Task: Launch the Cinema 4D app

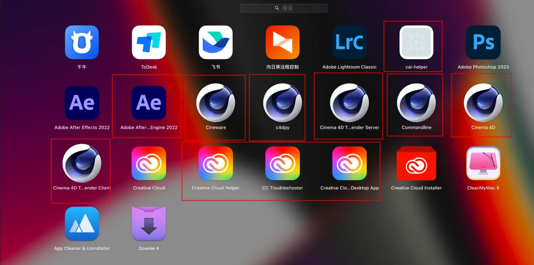Action: (483, 103)
